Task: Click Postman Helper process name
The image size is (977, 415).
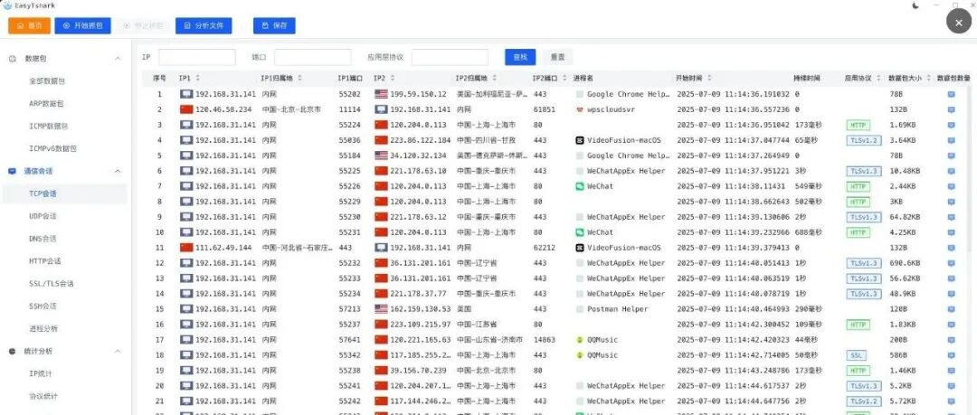Action: [618, 309]
